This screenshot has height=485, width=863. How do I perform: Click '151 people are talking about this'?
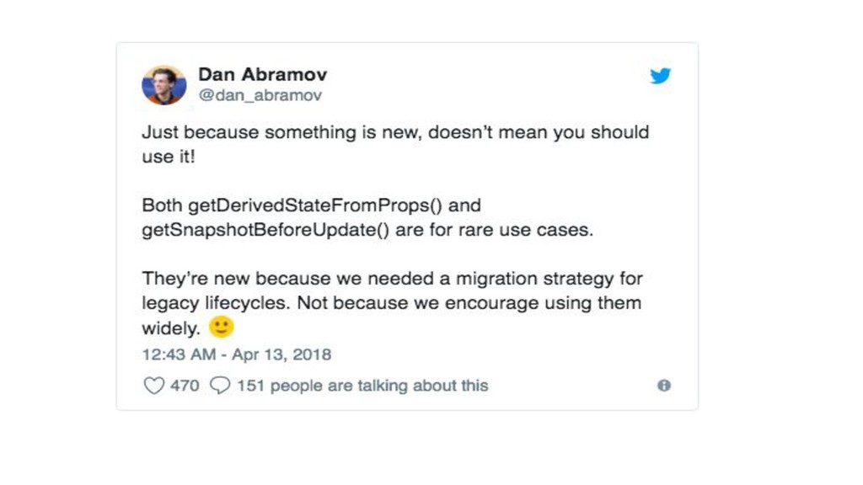(x=362, y=386)
